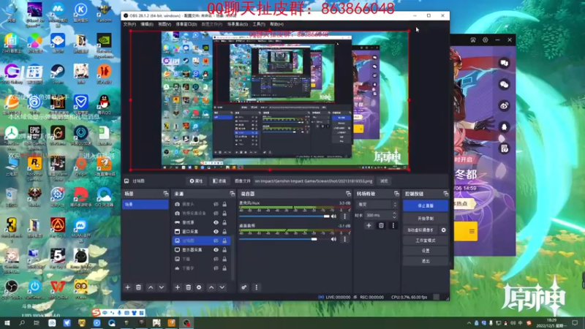Unlock the 显示器采集 source lock
The image size is (585, 329).
[224, 250]
